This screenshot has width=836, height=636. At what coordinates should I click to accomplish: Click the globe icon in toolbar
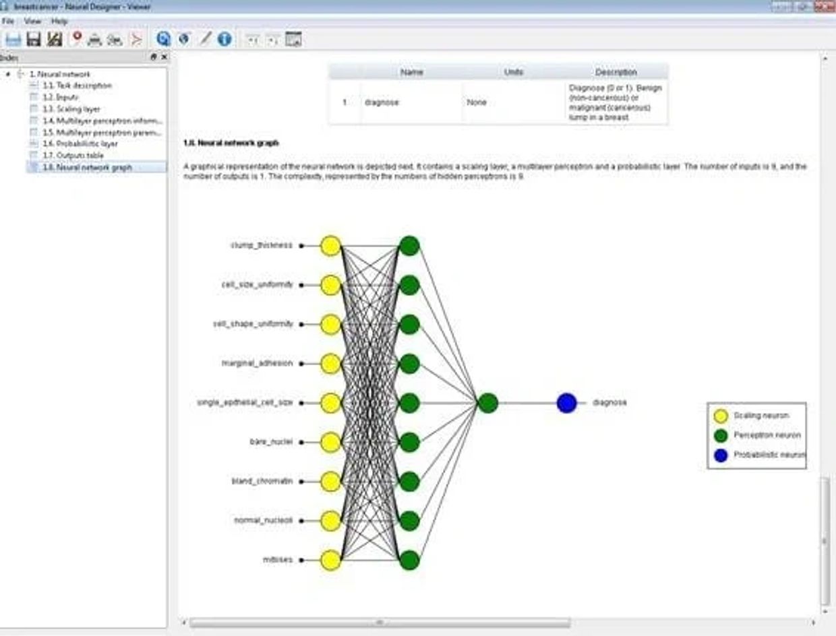pyautogui.click(x=183, y=39)
